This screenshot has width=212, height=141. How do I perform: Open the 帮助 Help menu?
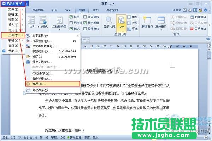pyautogui.click(x=13, y=51)
